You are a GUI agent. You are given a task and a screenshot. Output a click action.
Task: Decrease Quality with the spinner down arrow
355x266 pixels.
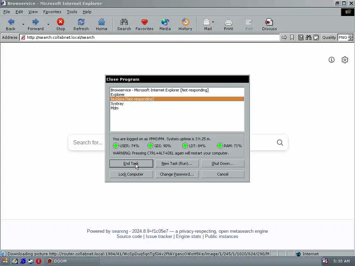coord(351,39)
